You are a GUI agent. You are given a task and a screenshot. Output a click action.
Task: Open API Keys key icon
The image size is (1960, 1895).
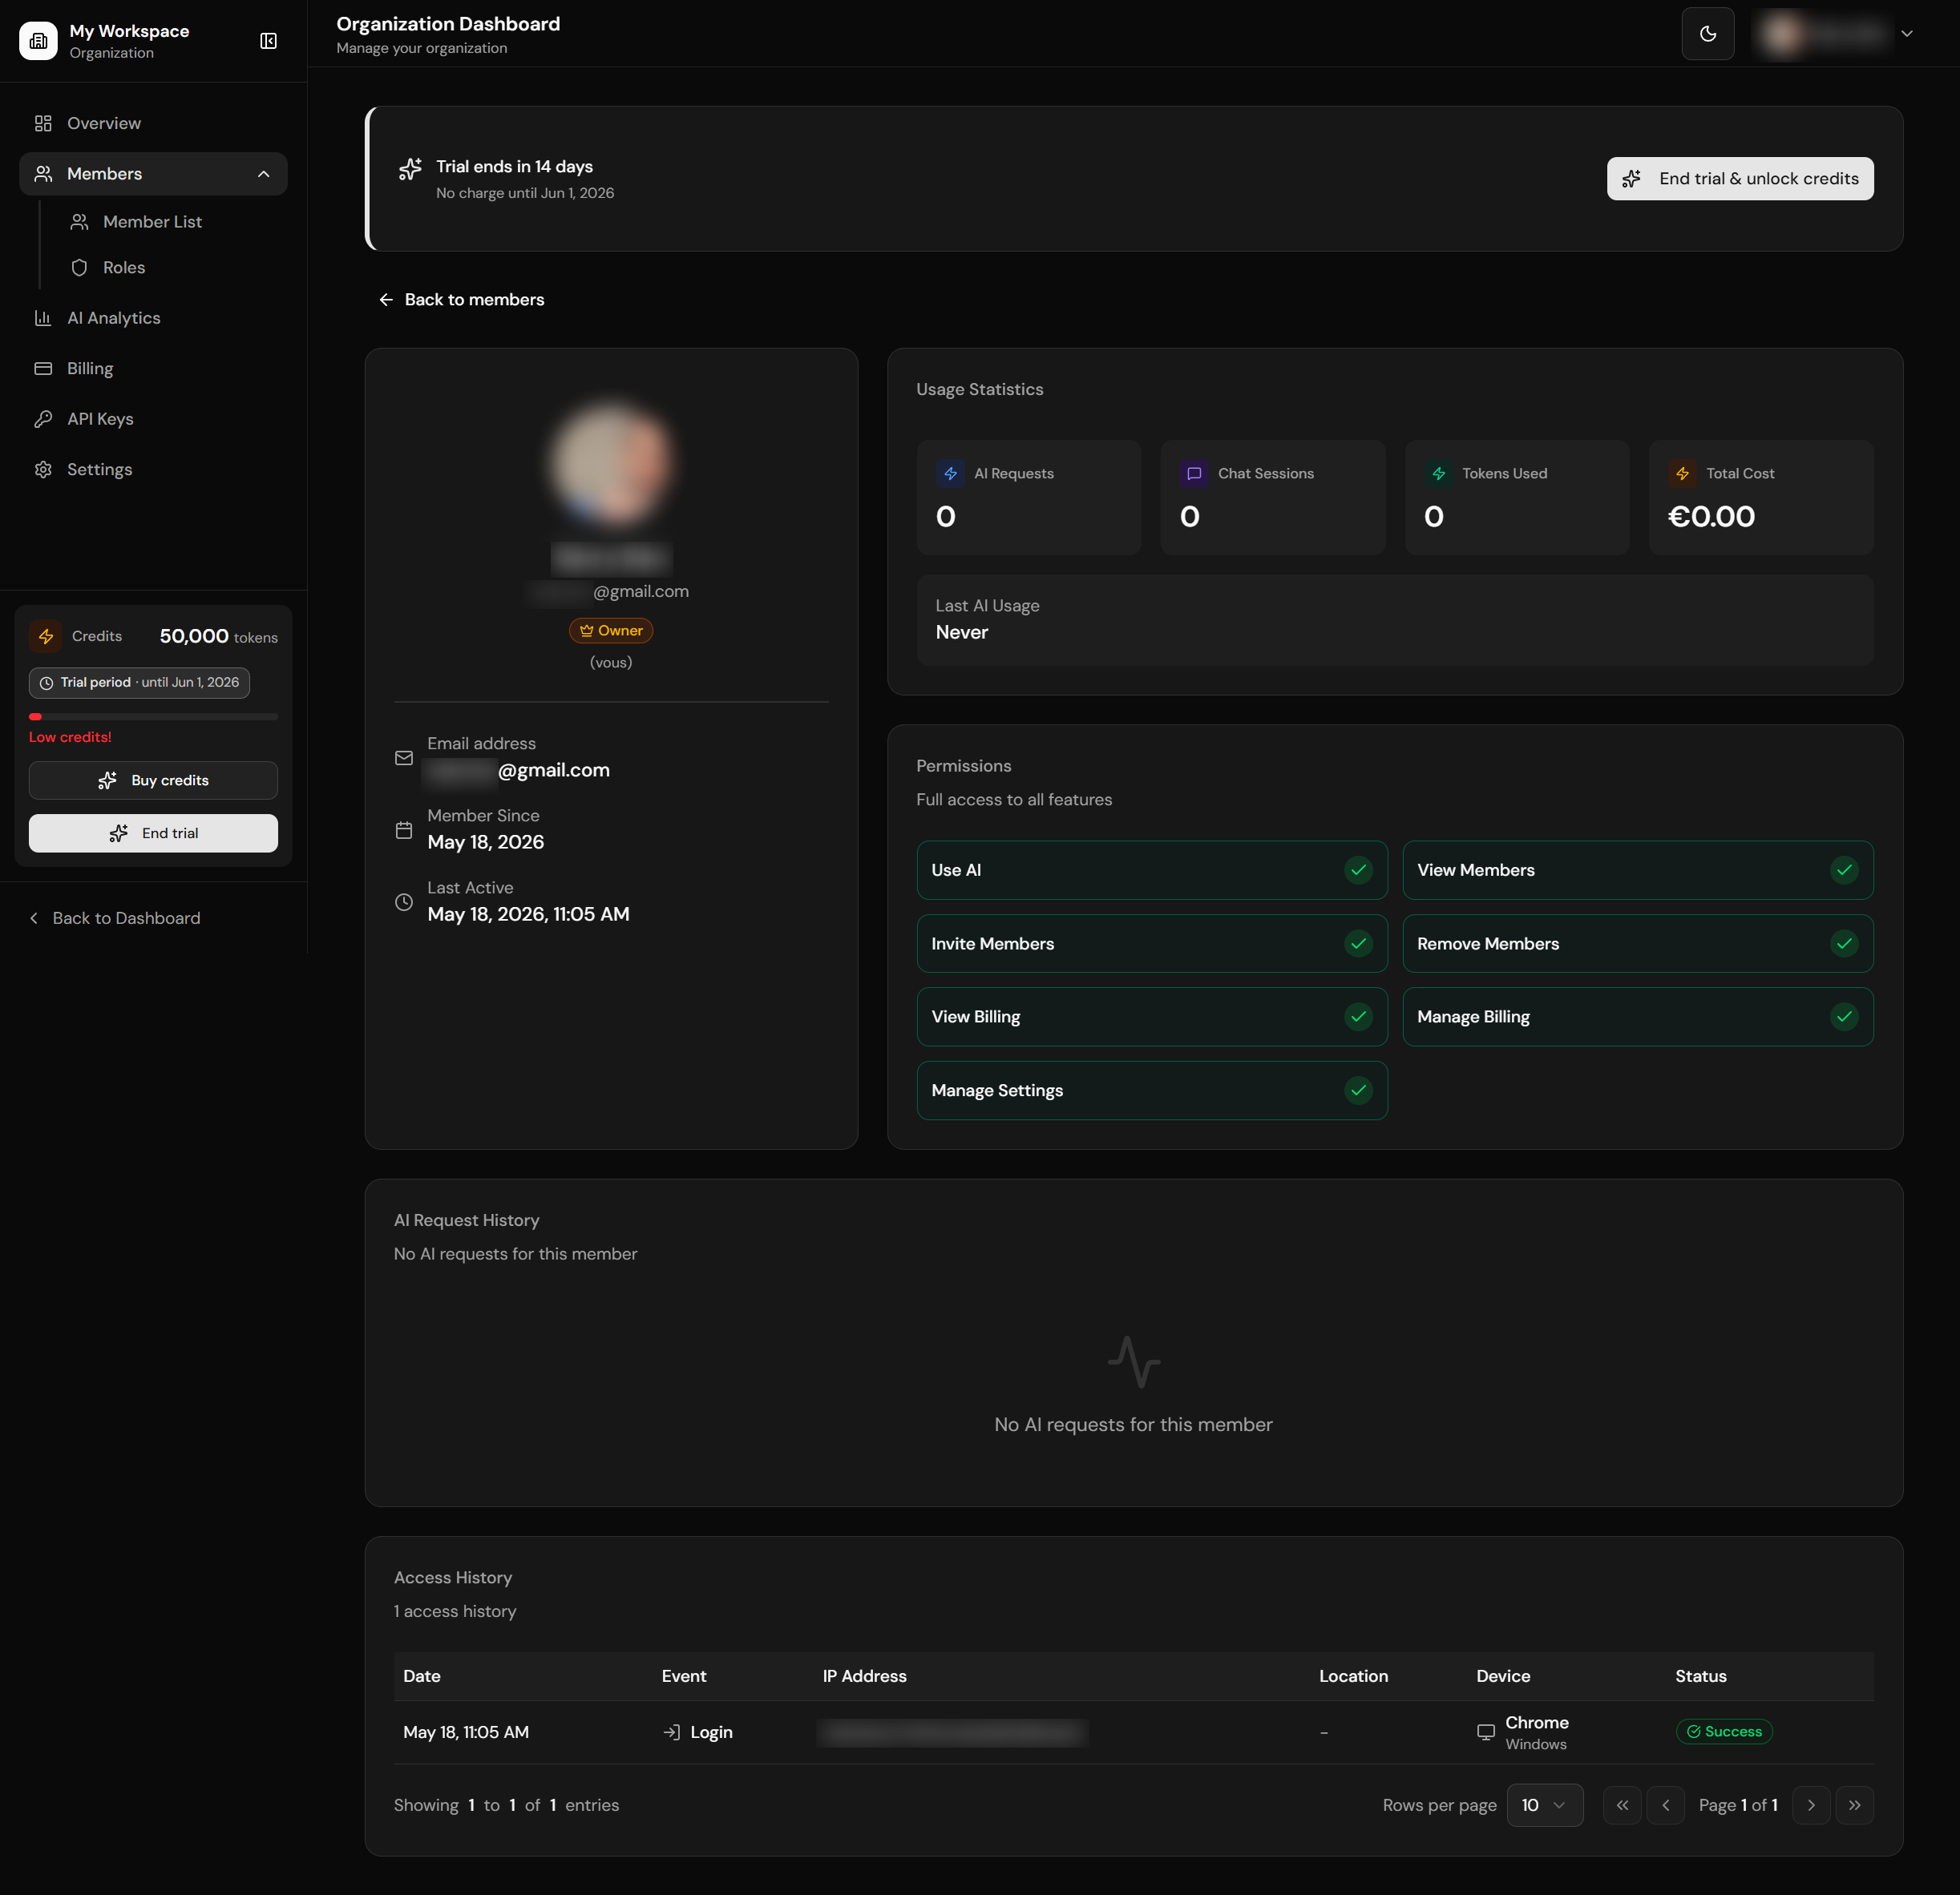(x=43, y=419)
